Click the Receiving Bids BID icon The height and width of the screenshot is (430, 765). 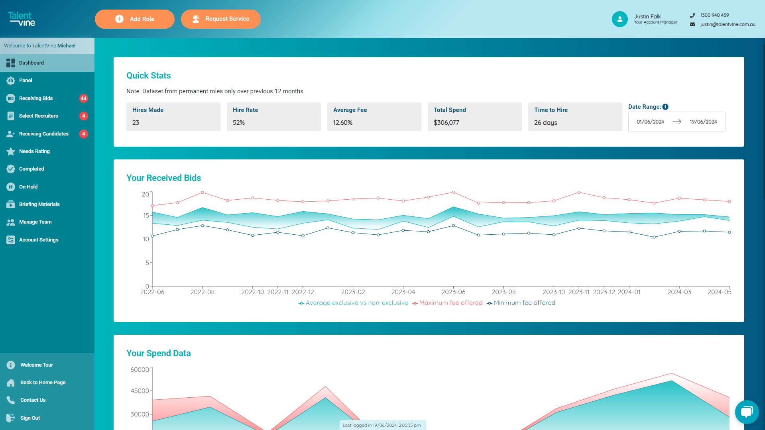(10, 98)
